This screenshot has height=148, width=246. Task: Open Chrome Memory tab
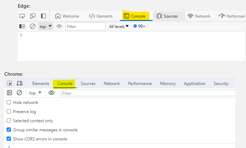(x=168, y=83)
